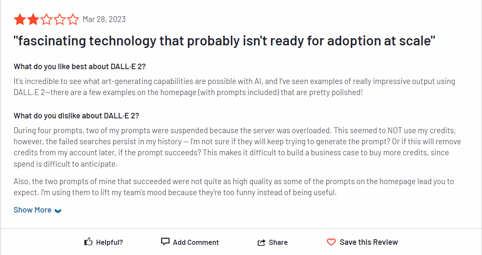Click the Show More chevron arrow
Viewport: 482px width, 255px height.
click(x=58, y=210)
